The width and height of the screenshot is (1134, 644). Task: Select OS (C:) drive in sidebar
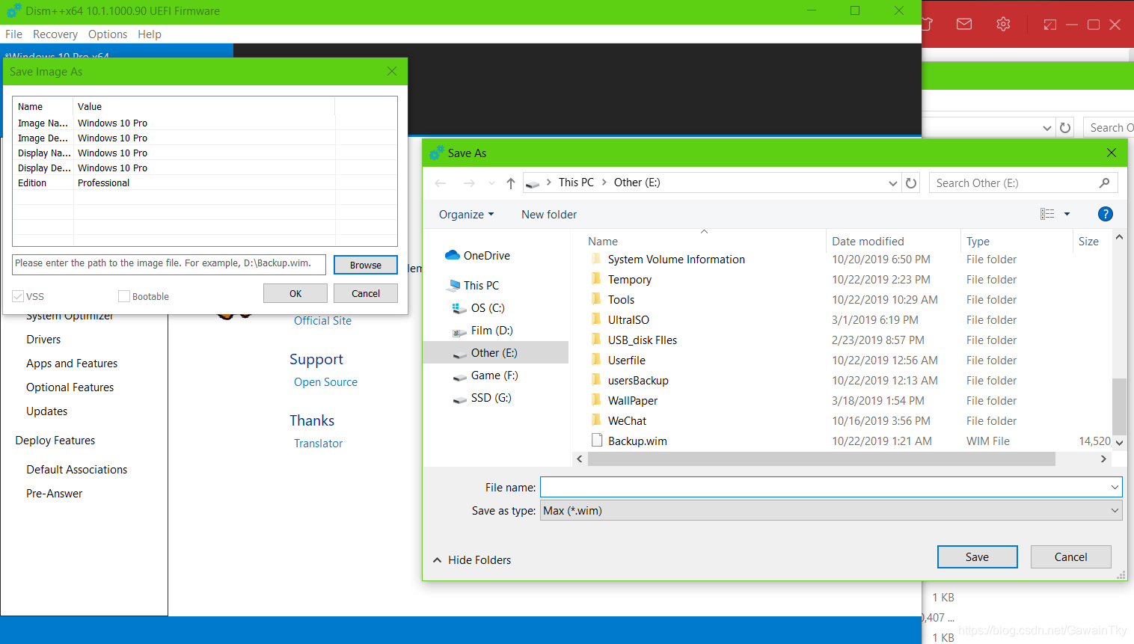(488, 307)
